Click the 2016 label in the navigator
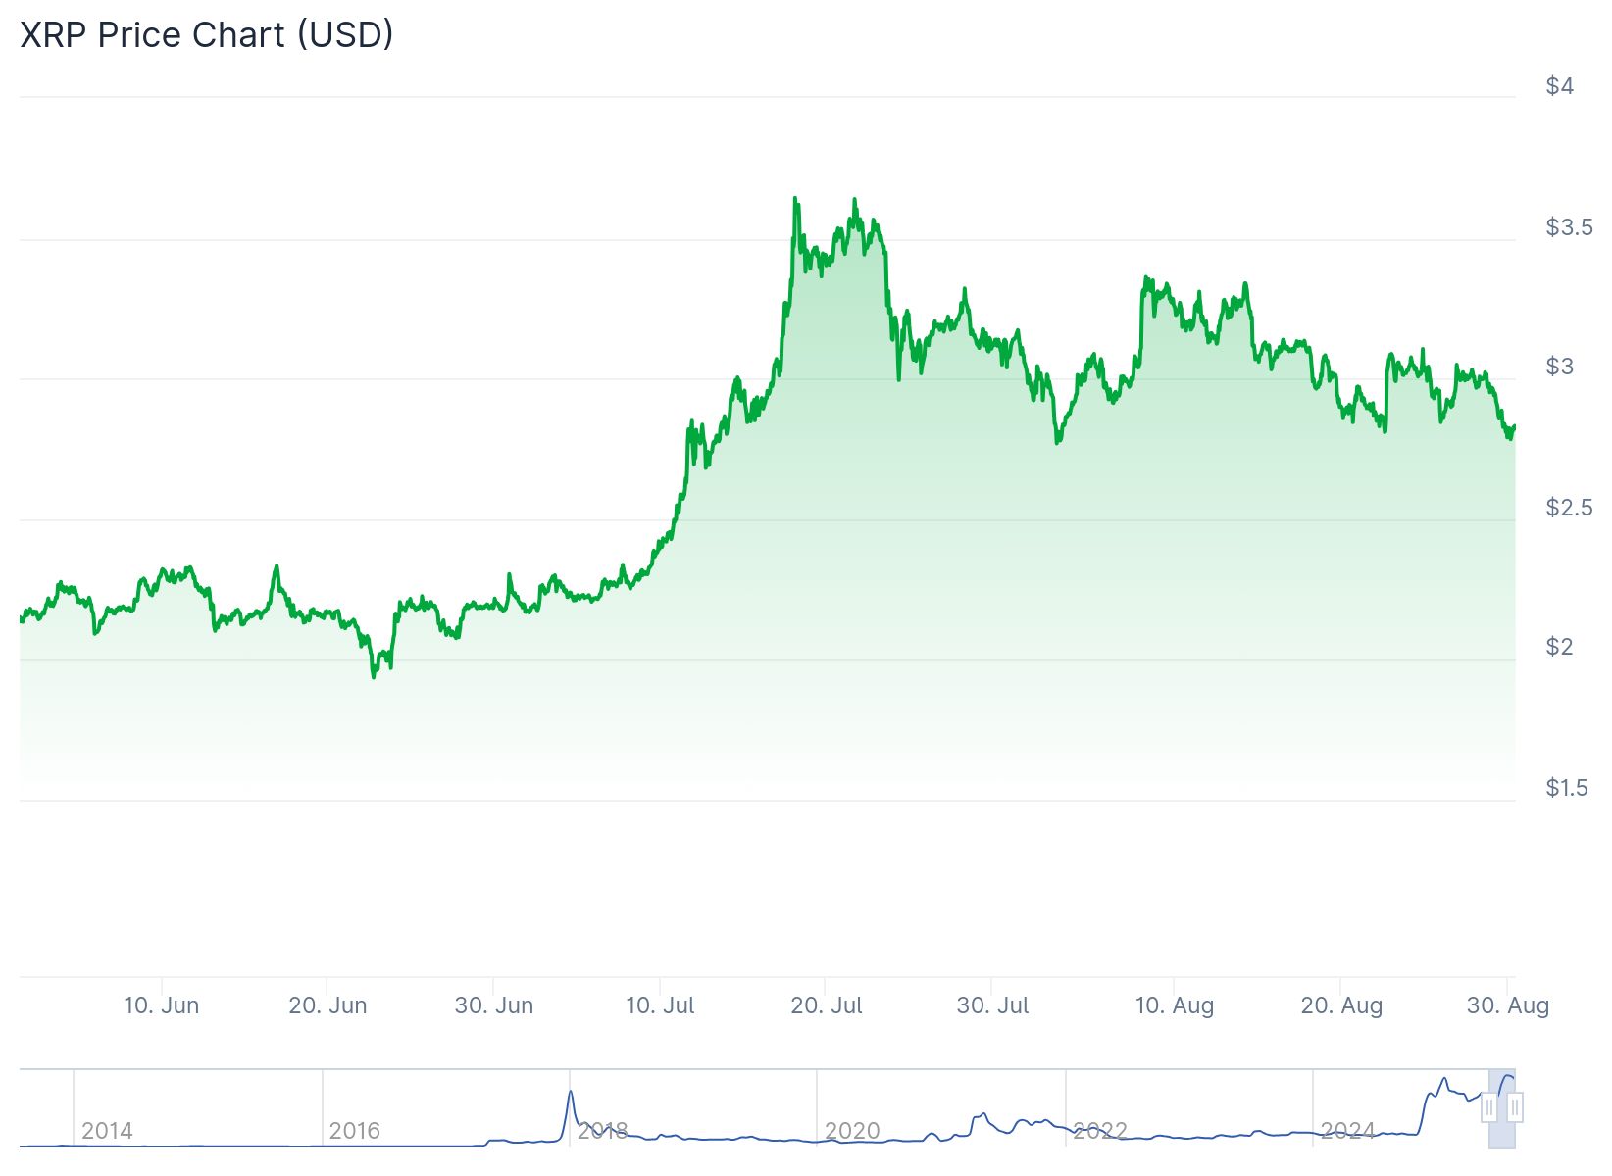This screenshot has width=1612, height=1176. pyautogui.click(x=354, y=1131)
